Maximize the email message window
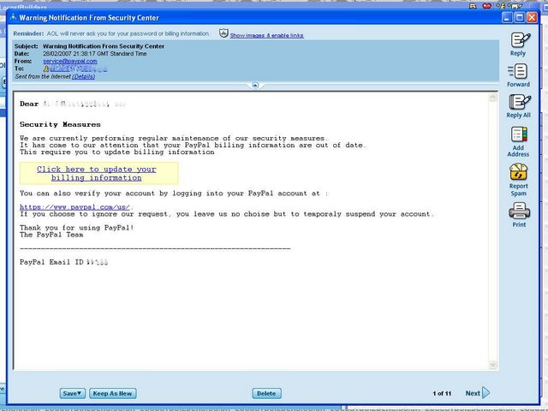Image resolution: width=548 pixels, height=411 pixels. 519,17
